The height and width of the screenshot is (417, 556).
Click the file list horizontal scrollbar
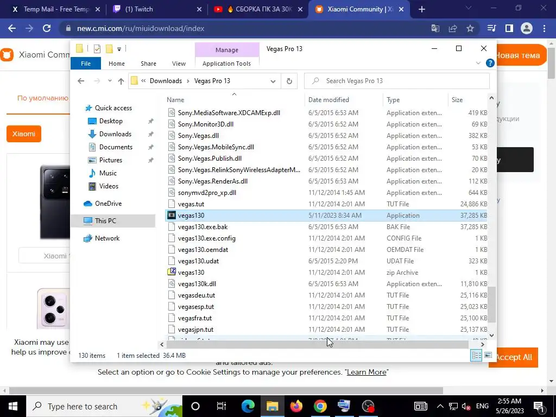coord(318,344)
